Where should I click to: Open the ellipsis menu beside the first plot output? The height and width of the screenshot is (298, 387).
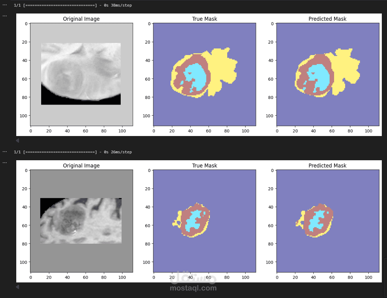point(4,15)
